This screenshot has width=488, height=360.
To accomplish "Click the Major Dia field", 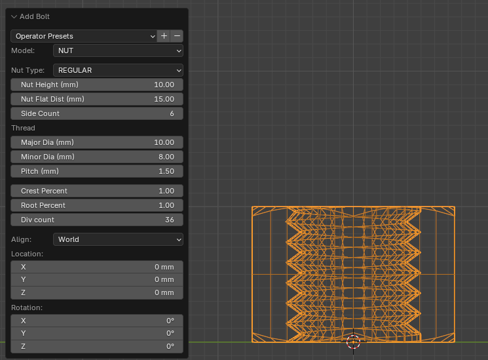I will click(97, 142).
